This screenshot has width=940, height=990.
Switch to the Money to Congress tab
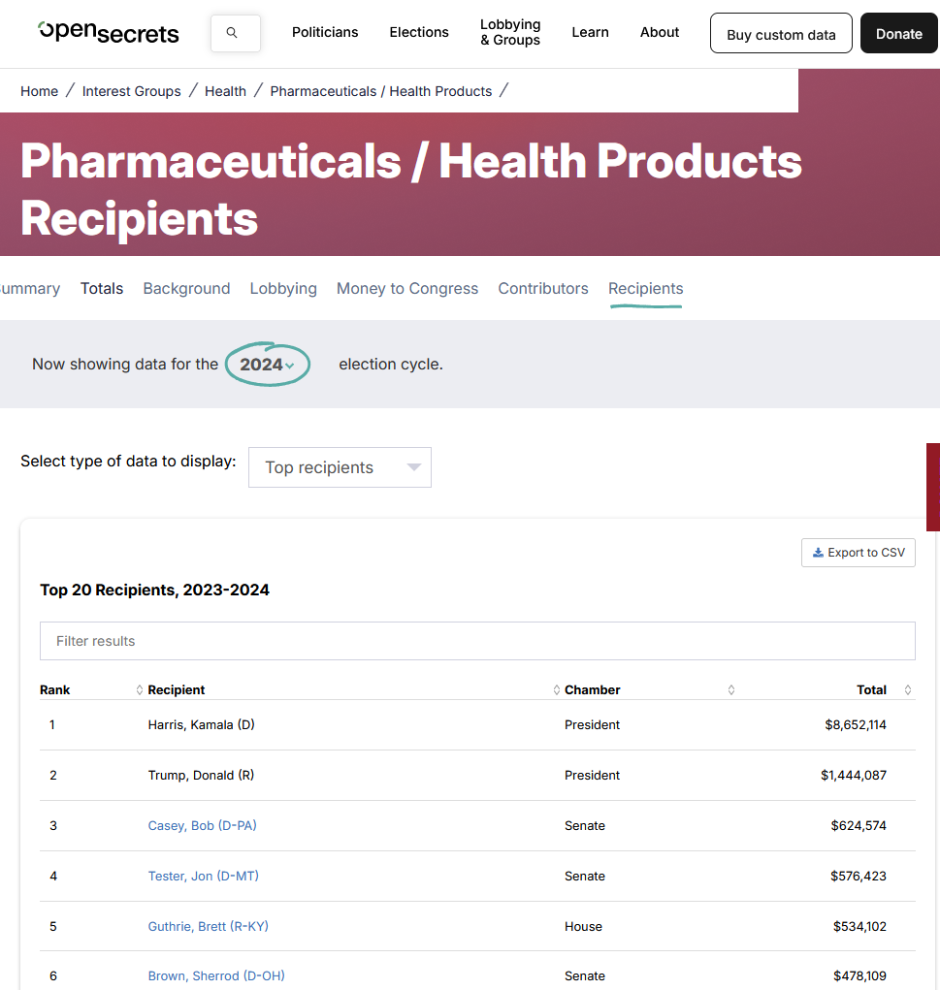click(x=407, y=289)
